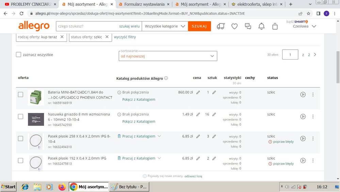Edit quantity pencil for Bateria MINI-BAT offer
Image resolution: width=340 pixels, height=192 pixels.
point(214,92)
